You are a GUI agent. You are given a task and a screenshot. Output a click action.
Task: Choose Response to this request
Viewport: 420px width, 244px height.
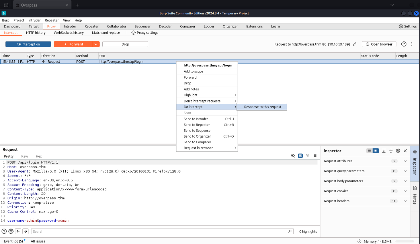point(262,107)
